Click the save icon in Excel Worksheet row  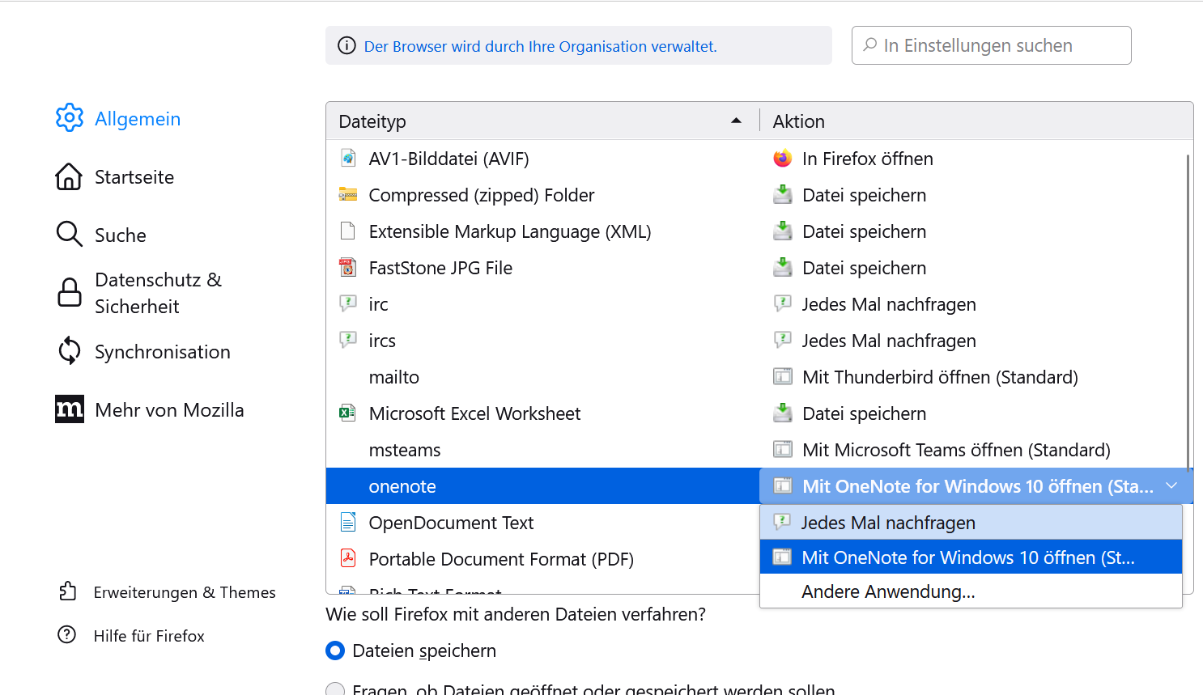point(782,413)
